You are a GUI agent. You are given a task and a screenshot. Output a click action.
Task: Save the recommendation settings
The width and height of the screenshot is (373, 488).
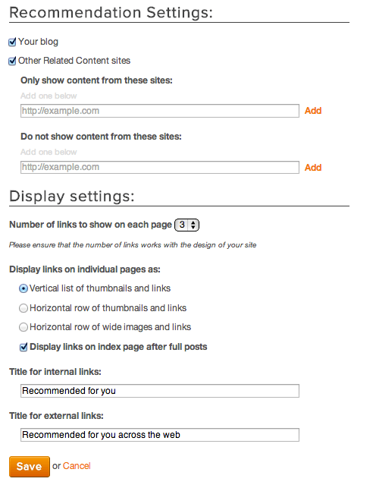[30, 467]
